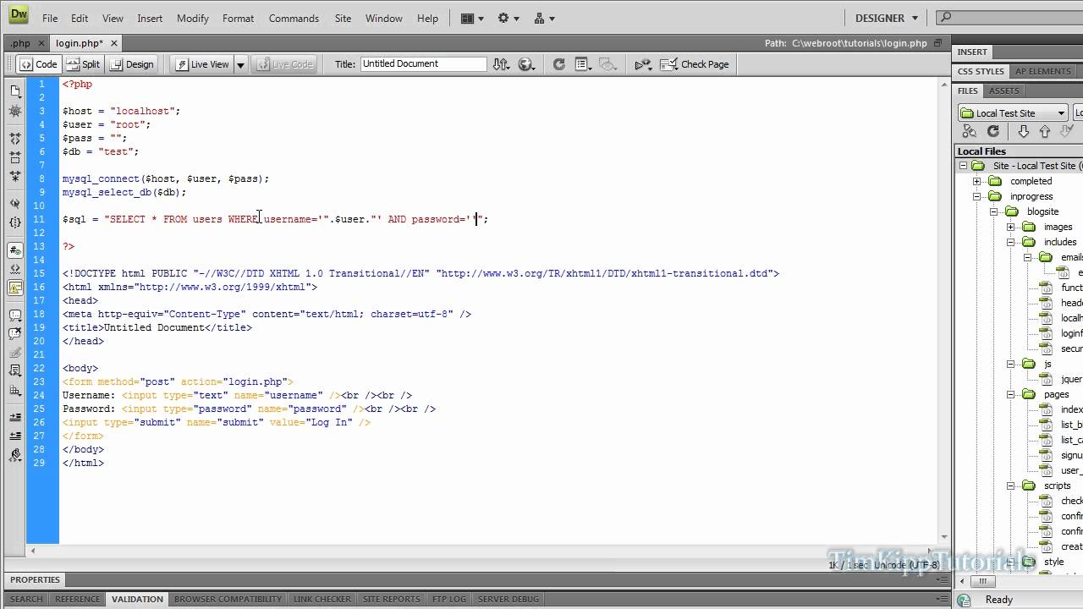
Task: Toggle Live View on
Action: click(x=202, y=64)
